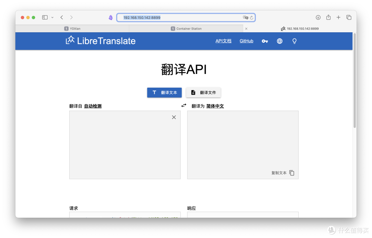Clear source text with X icon
The height and width of the screenshot is (238, 372).
[x=174, y=117]
